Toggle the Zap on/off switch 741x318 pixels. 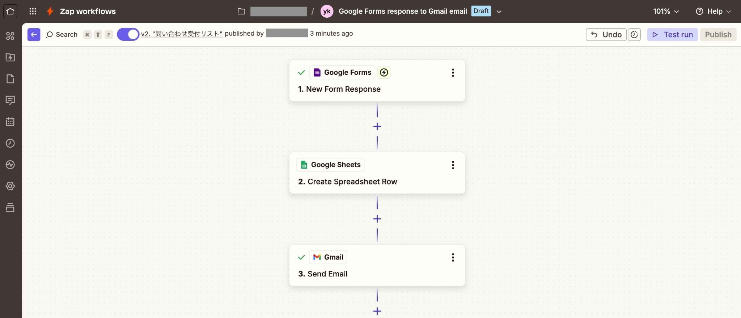[128, 34]
